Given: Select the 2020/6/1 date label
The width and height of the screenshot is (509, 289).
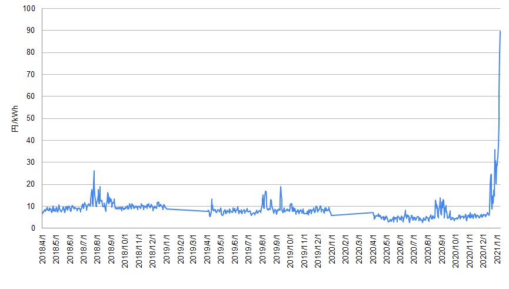Looking at the screenshot, I should [x=400, y=249].
